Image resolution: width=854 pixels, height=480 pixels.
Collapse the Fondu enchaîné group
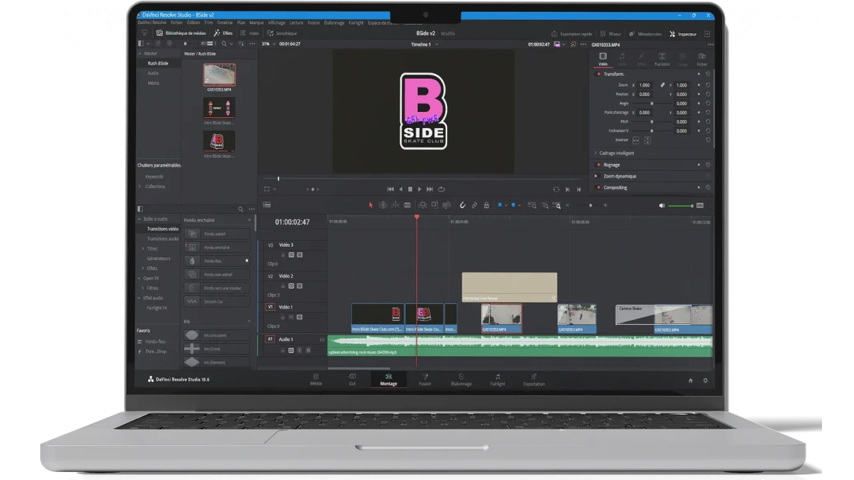(250, 220)
